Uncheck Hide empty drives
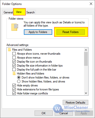Image resolution: width=95 pixels, height=118 pixels. pos(14,85)
